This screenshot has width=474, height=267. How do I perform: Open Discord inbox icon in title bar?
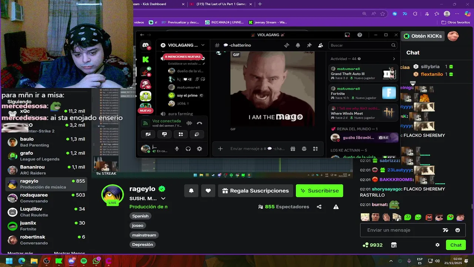(347, 35)
